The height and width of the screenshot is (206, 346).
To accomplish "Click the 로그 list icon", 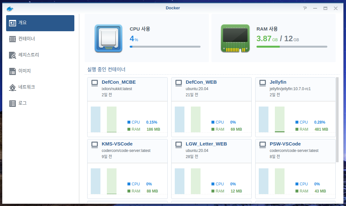I will pos(12,103).
